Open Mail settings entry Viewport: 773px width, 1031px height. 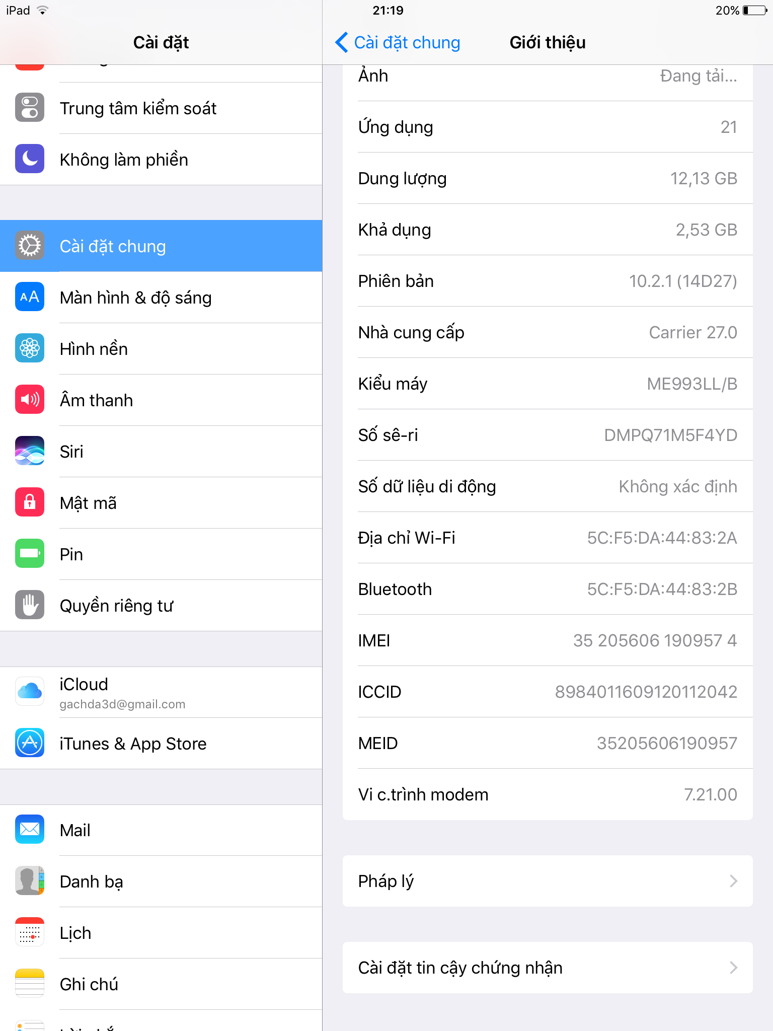(x=161, y=830)
